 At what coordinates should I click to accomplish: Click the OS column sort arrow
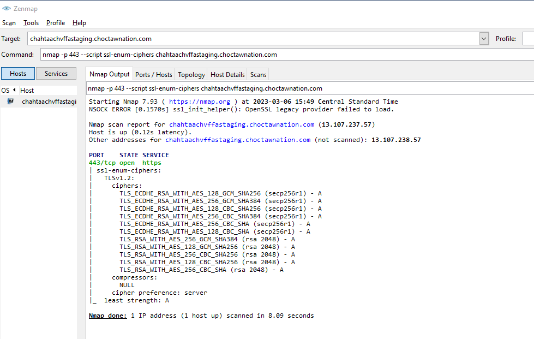click(14, 90)
